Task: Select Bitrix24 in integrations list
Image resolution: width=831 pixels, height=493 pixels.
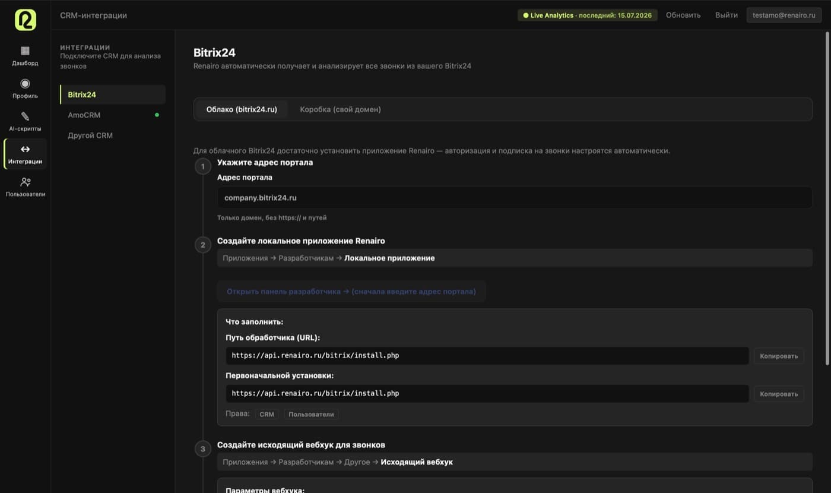Action: 113,94
